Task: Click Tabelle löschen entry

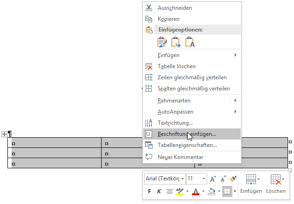Action: coord(176,66)
